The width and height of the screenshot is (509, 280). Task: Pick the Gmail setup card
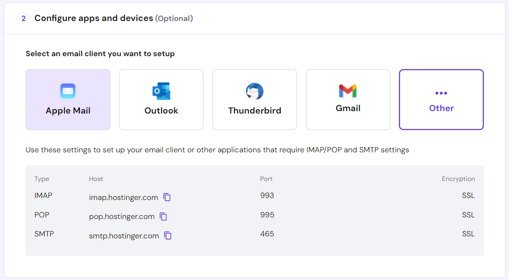pos(348,99)
